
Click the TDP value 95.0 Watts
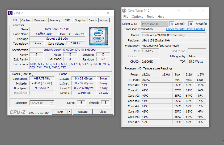(x=197, y=62)
